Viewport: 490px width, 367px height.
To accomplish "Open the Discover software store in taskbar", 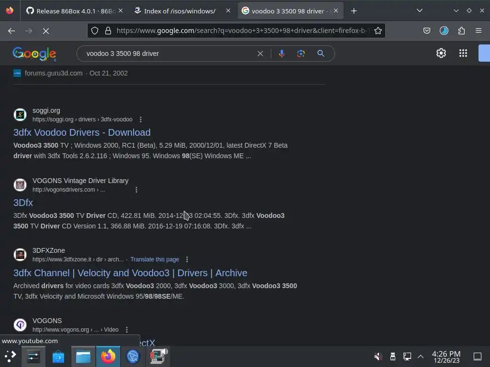I will point(58,356).
